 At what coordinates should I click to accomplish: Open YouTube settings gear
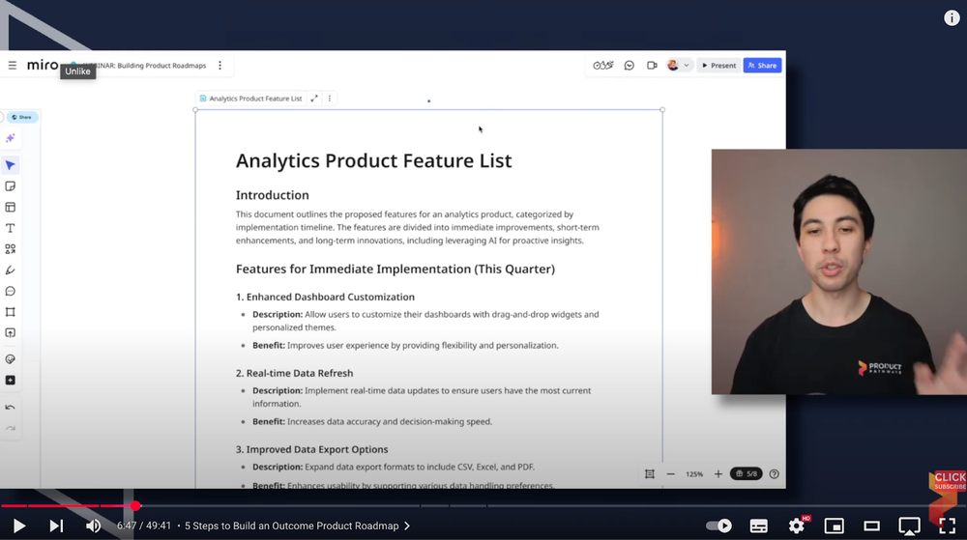[x=797, y=526]
